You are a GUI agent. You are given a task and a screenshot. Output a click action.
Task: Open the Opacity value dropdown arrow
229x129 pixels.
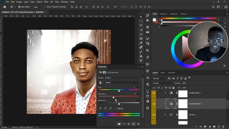pyautogui.click(x=189, y=83)
